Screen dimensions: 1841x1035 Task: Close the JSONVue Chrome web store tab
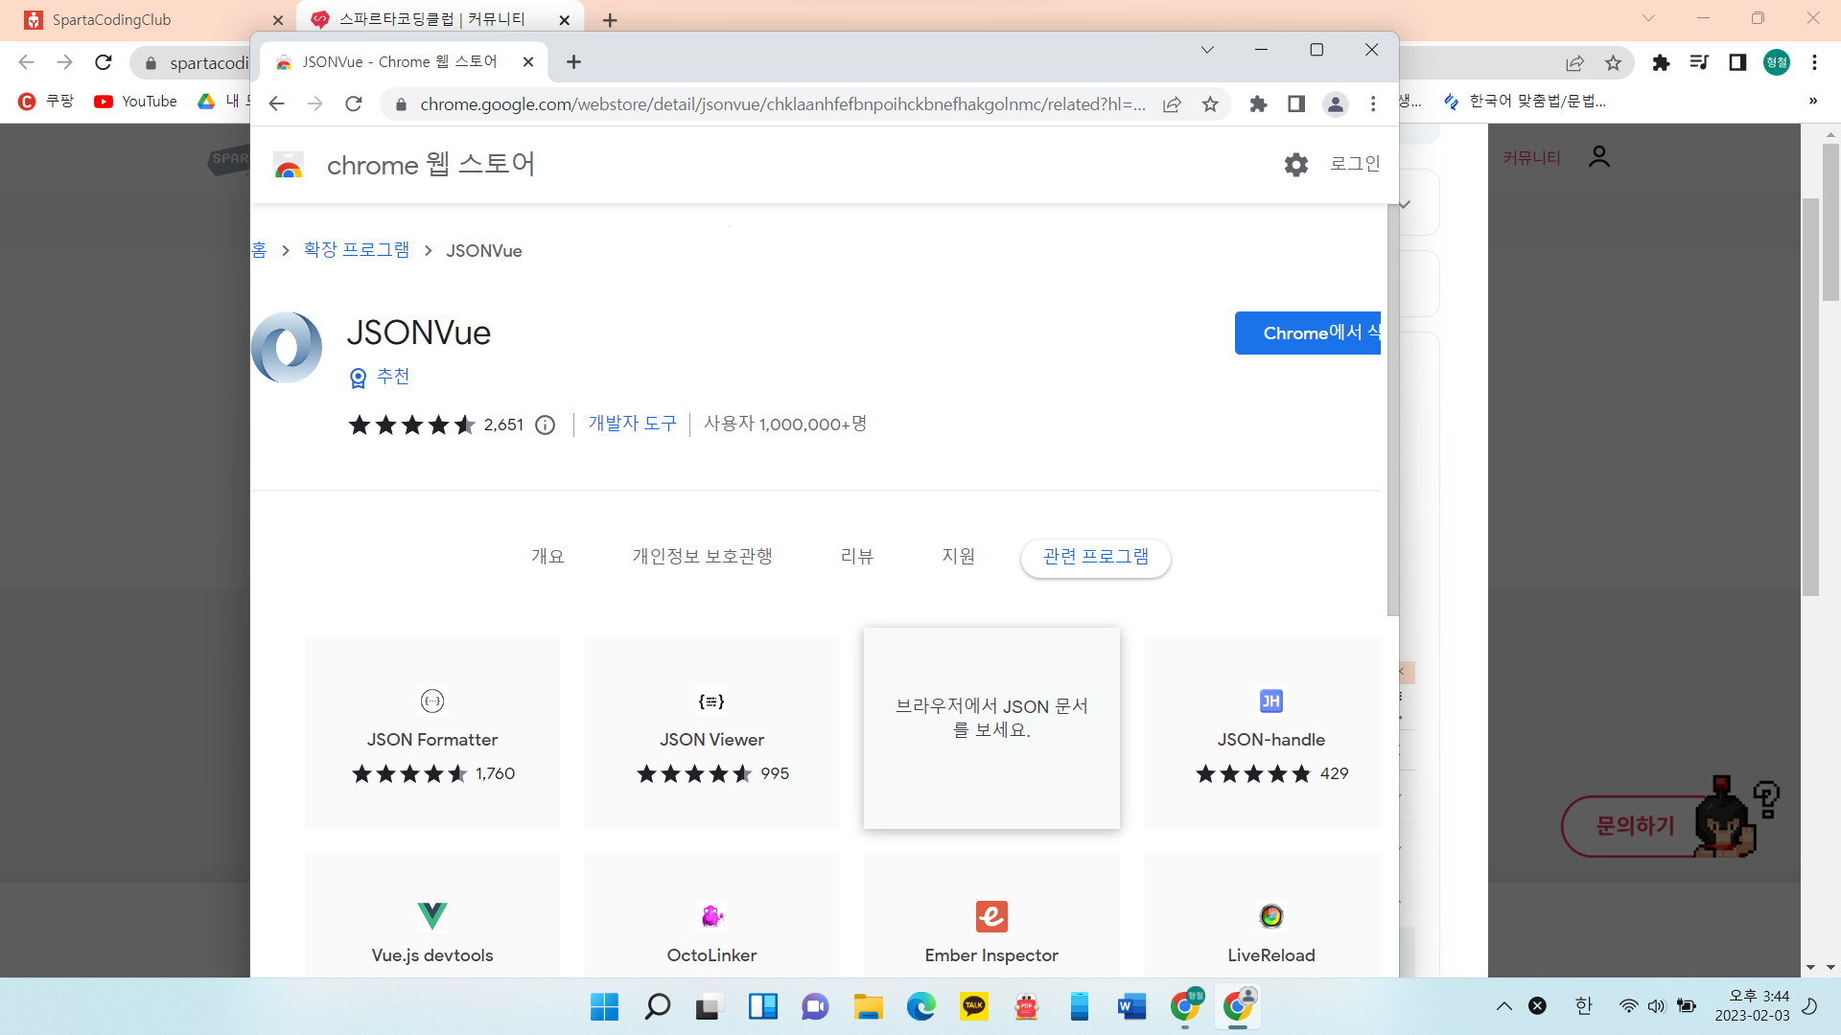[528, 62]
